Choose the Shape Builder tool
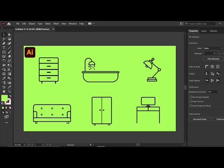Image resolution: width=224 pixels, height=168 pixels. pos(4,70)
